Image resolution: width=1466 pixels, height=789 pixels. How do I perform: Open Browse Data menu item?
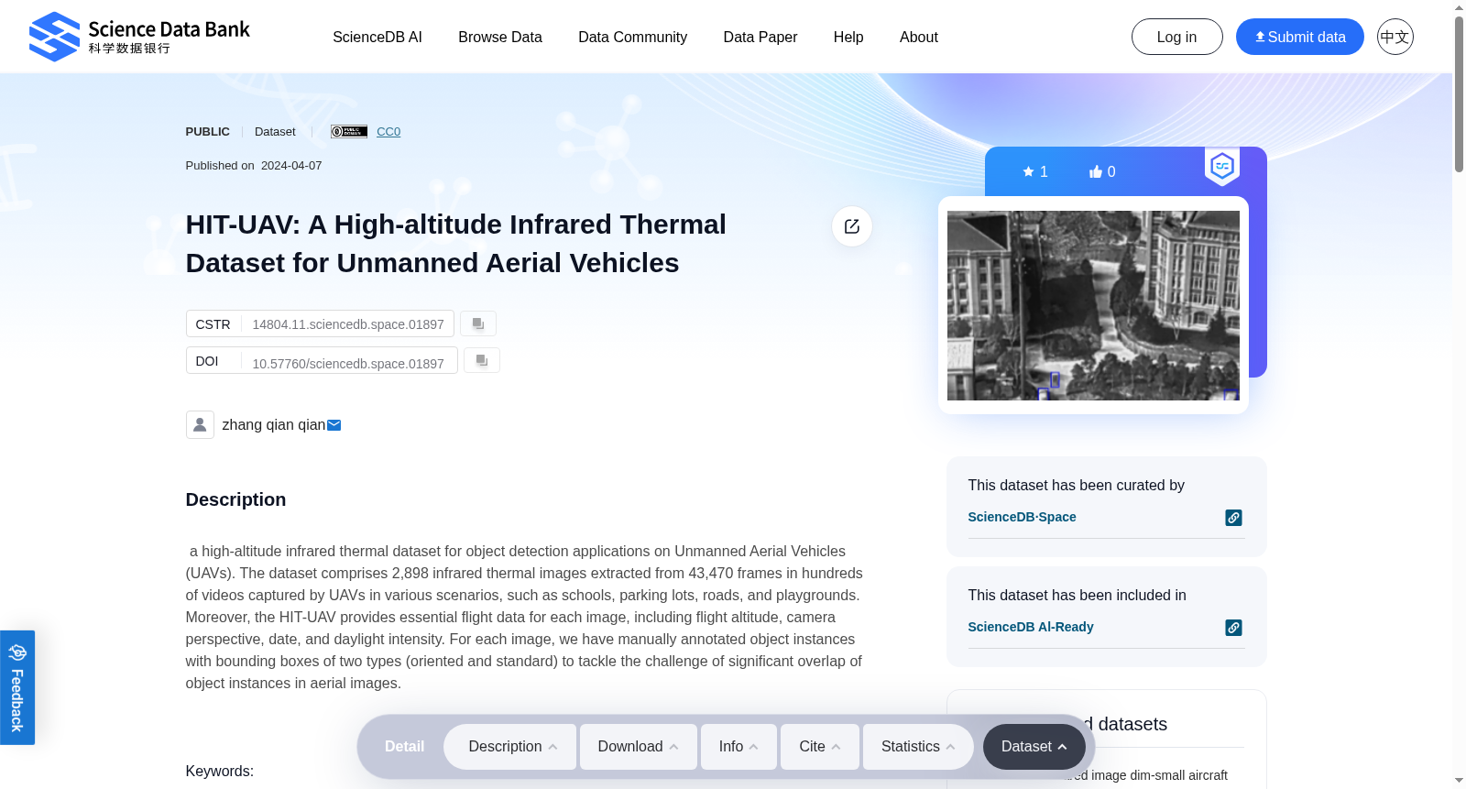500,37
